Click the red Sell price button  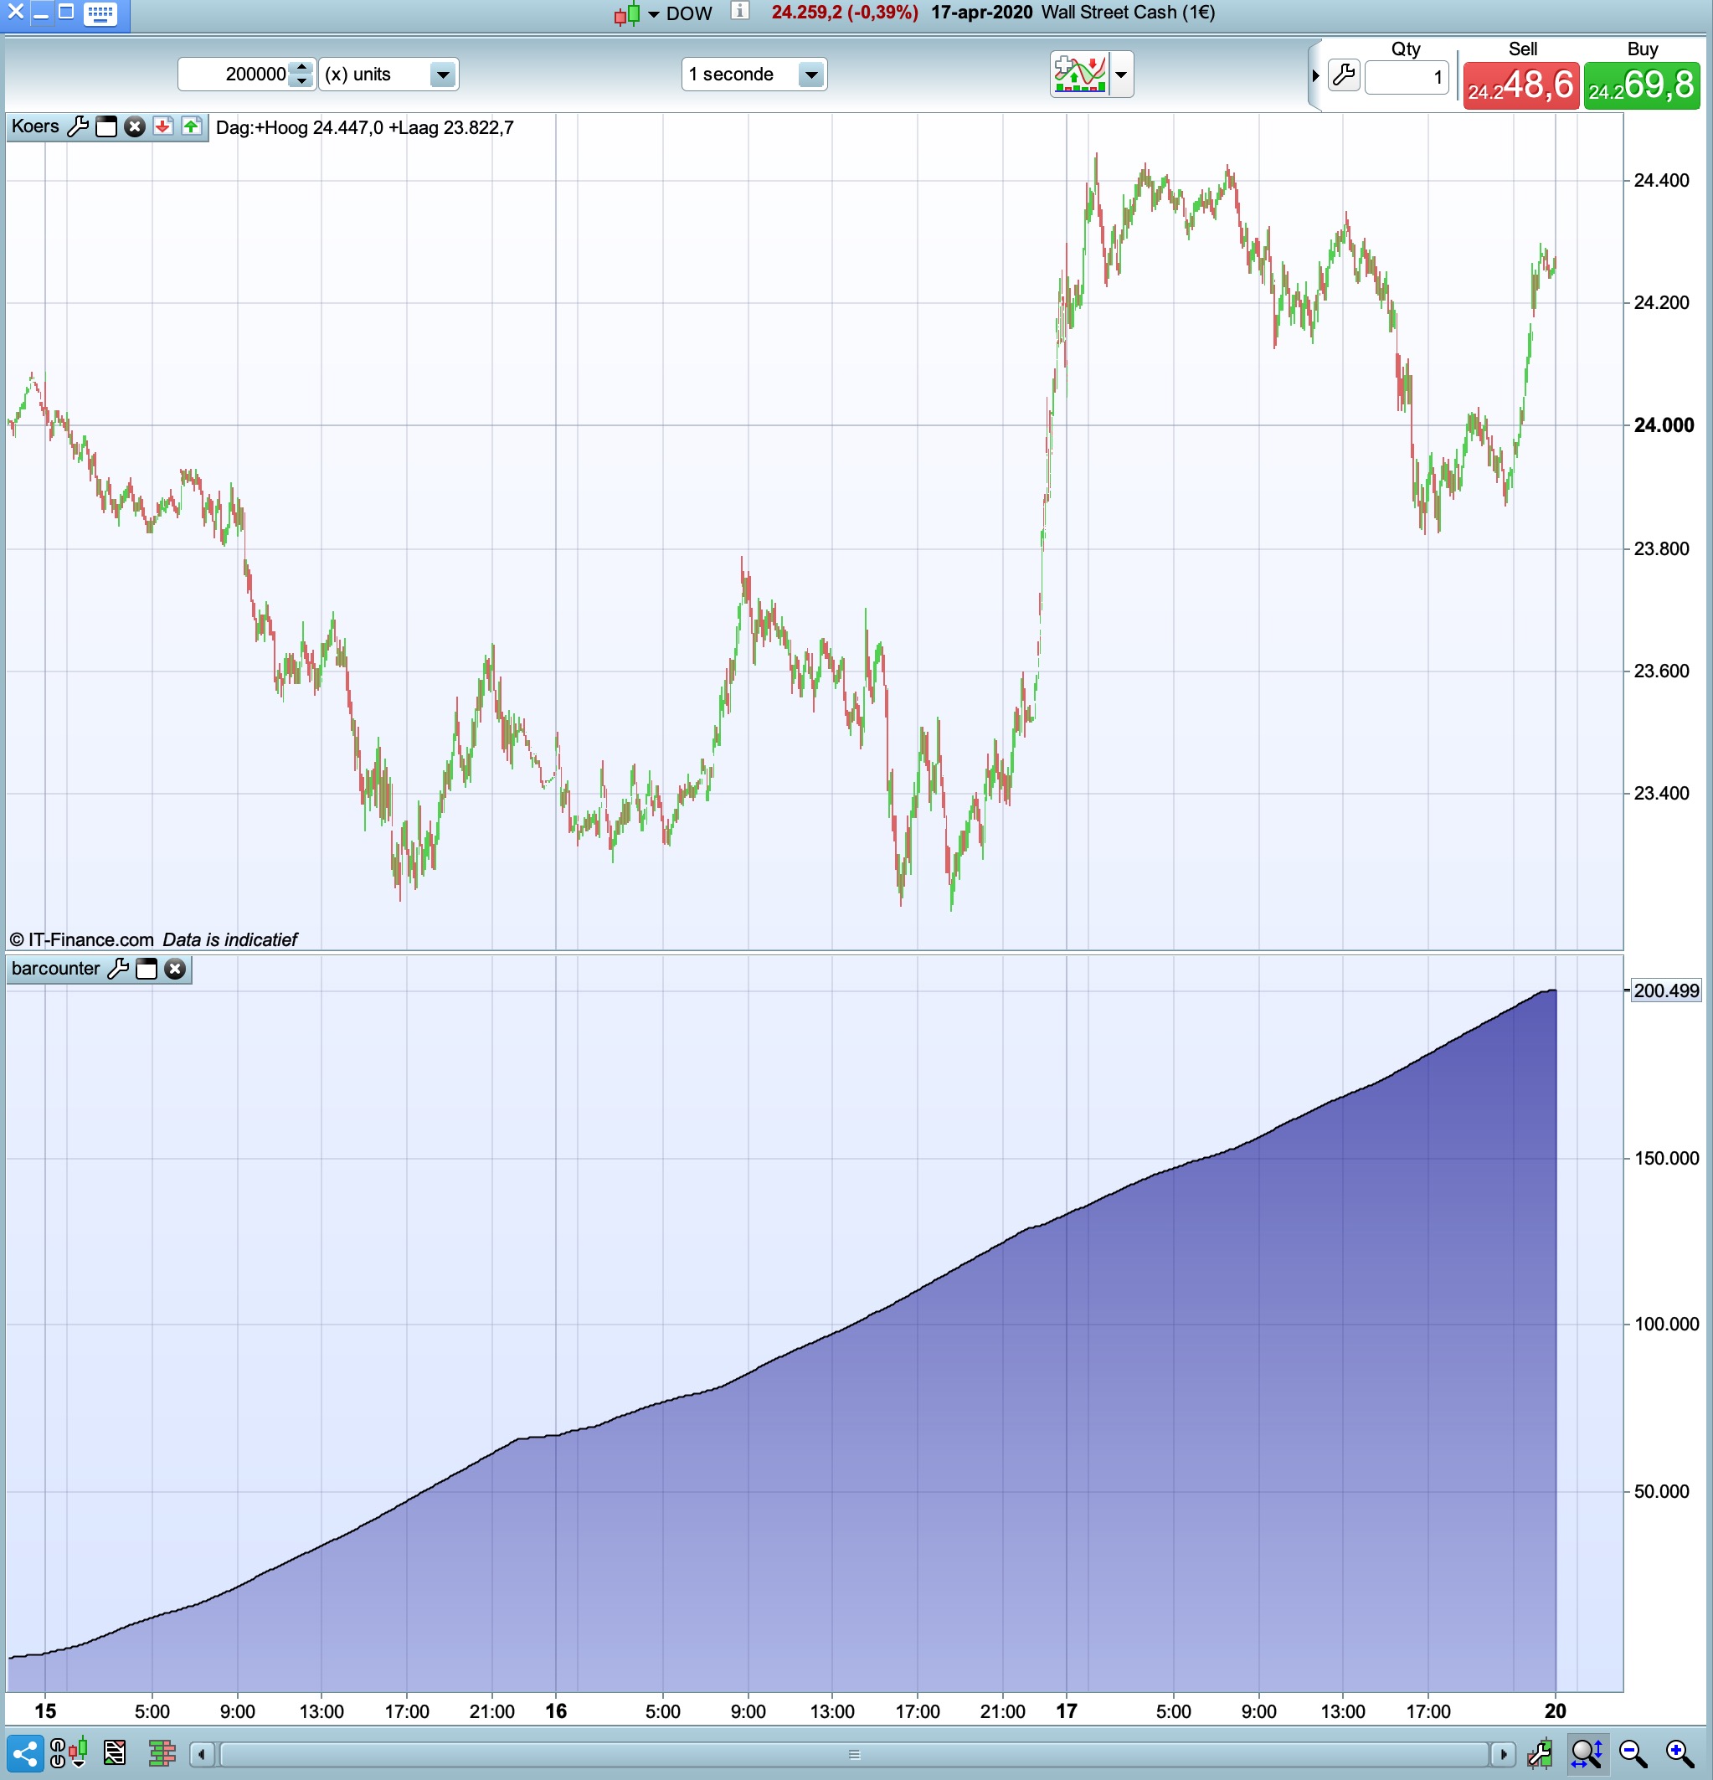point(1520,86)
